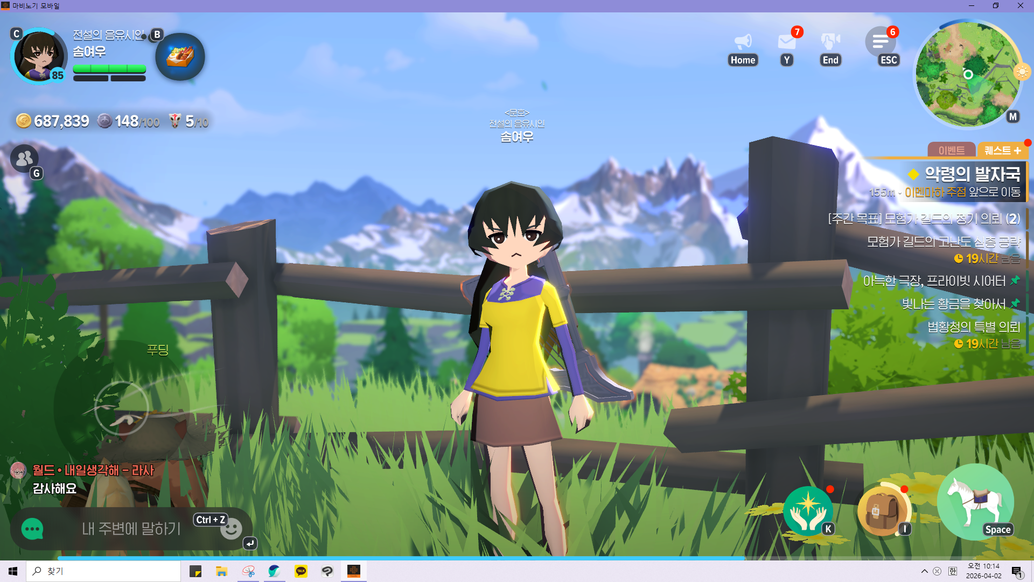Open the backpack inventory icon

pyautogui.click(x=882, y=511)
